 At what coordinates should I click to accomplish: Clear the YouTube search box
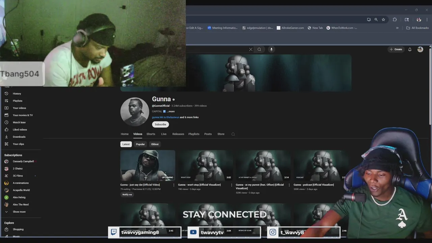251,49
